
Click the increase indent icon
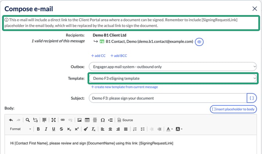[160, 129]
